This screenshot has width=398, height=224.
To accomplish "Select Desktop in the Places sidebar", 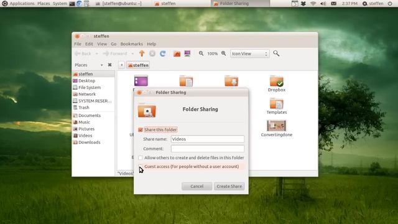I will [93, 80].
